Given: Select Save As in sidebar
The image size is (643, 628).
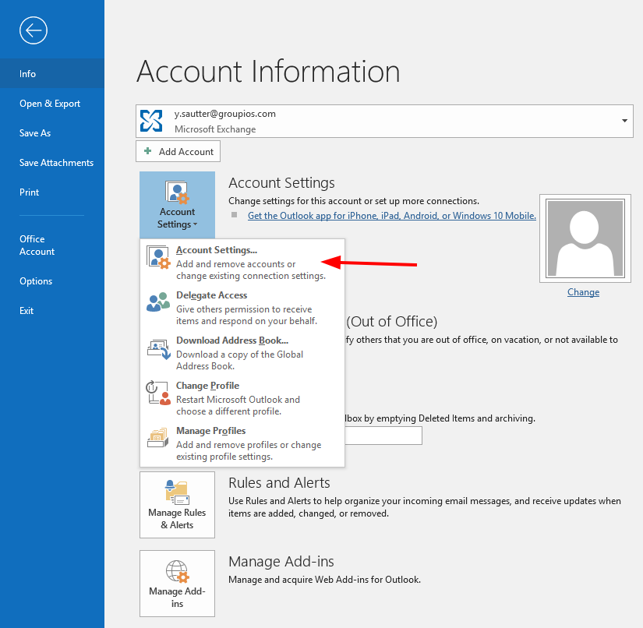Looking at the screenshot, I should coord(35,133).
